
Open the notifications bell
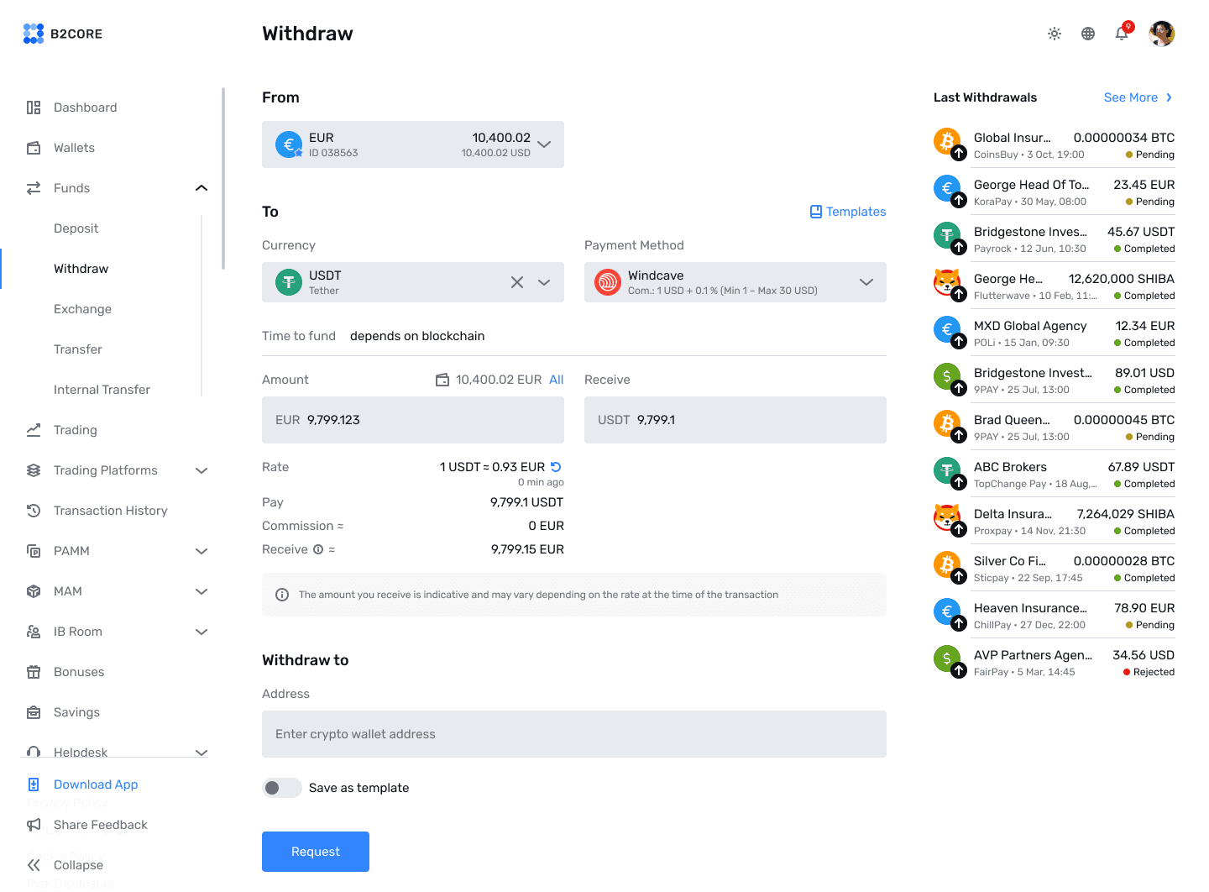coord(1121,34)
